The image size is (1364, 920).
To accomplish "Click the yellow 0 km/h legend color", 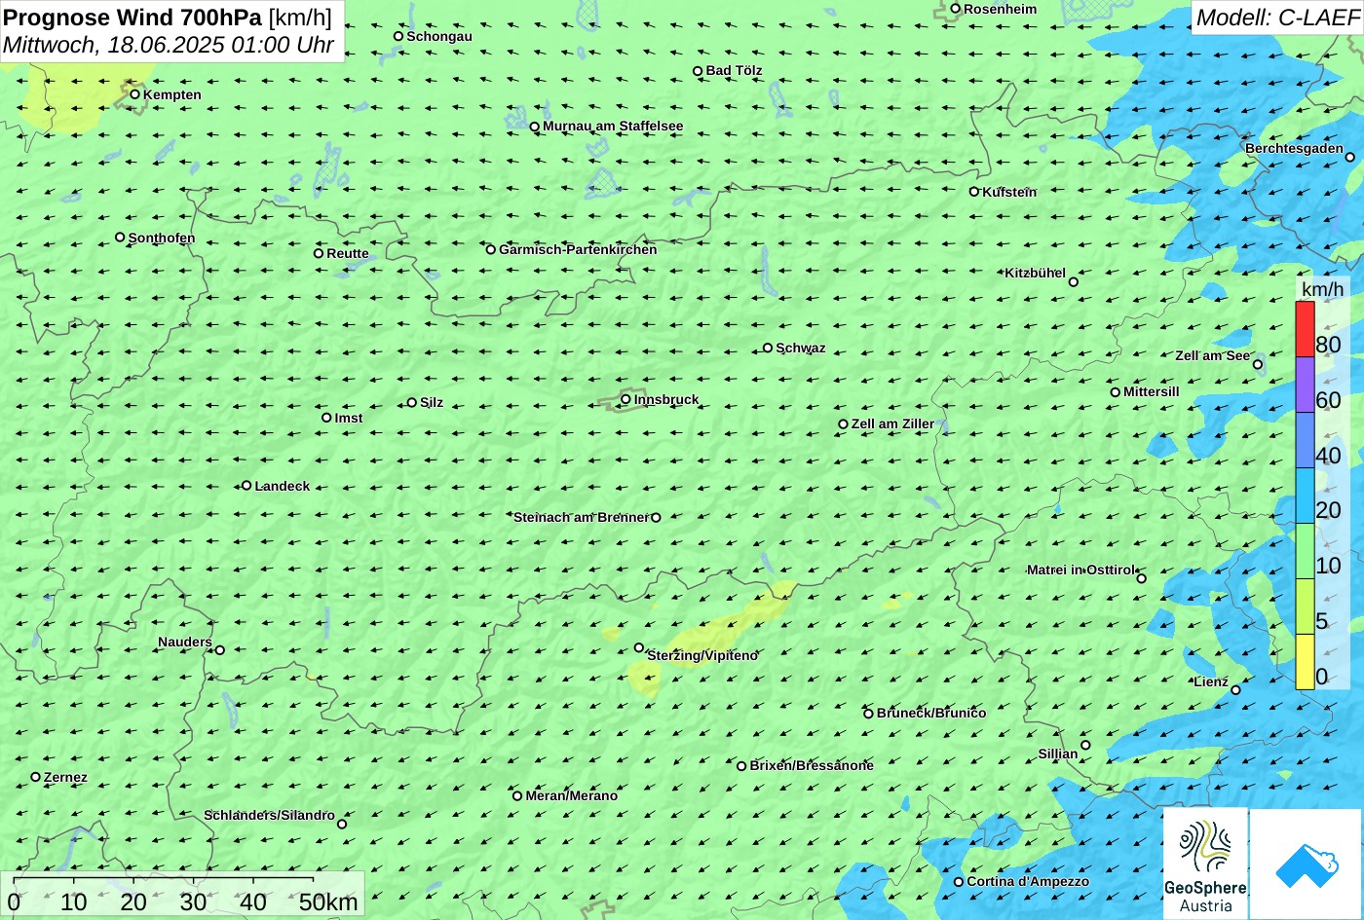I will (1305, 662).
